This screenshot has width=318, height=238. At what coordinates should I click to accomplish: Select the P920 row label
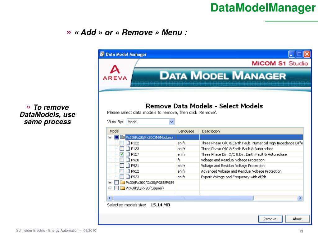[135, 160]
